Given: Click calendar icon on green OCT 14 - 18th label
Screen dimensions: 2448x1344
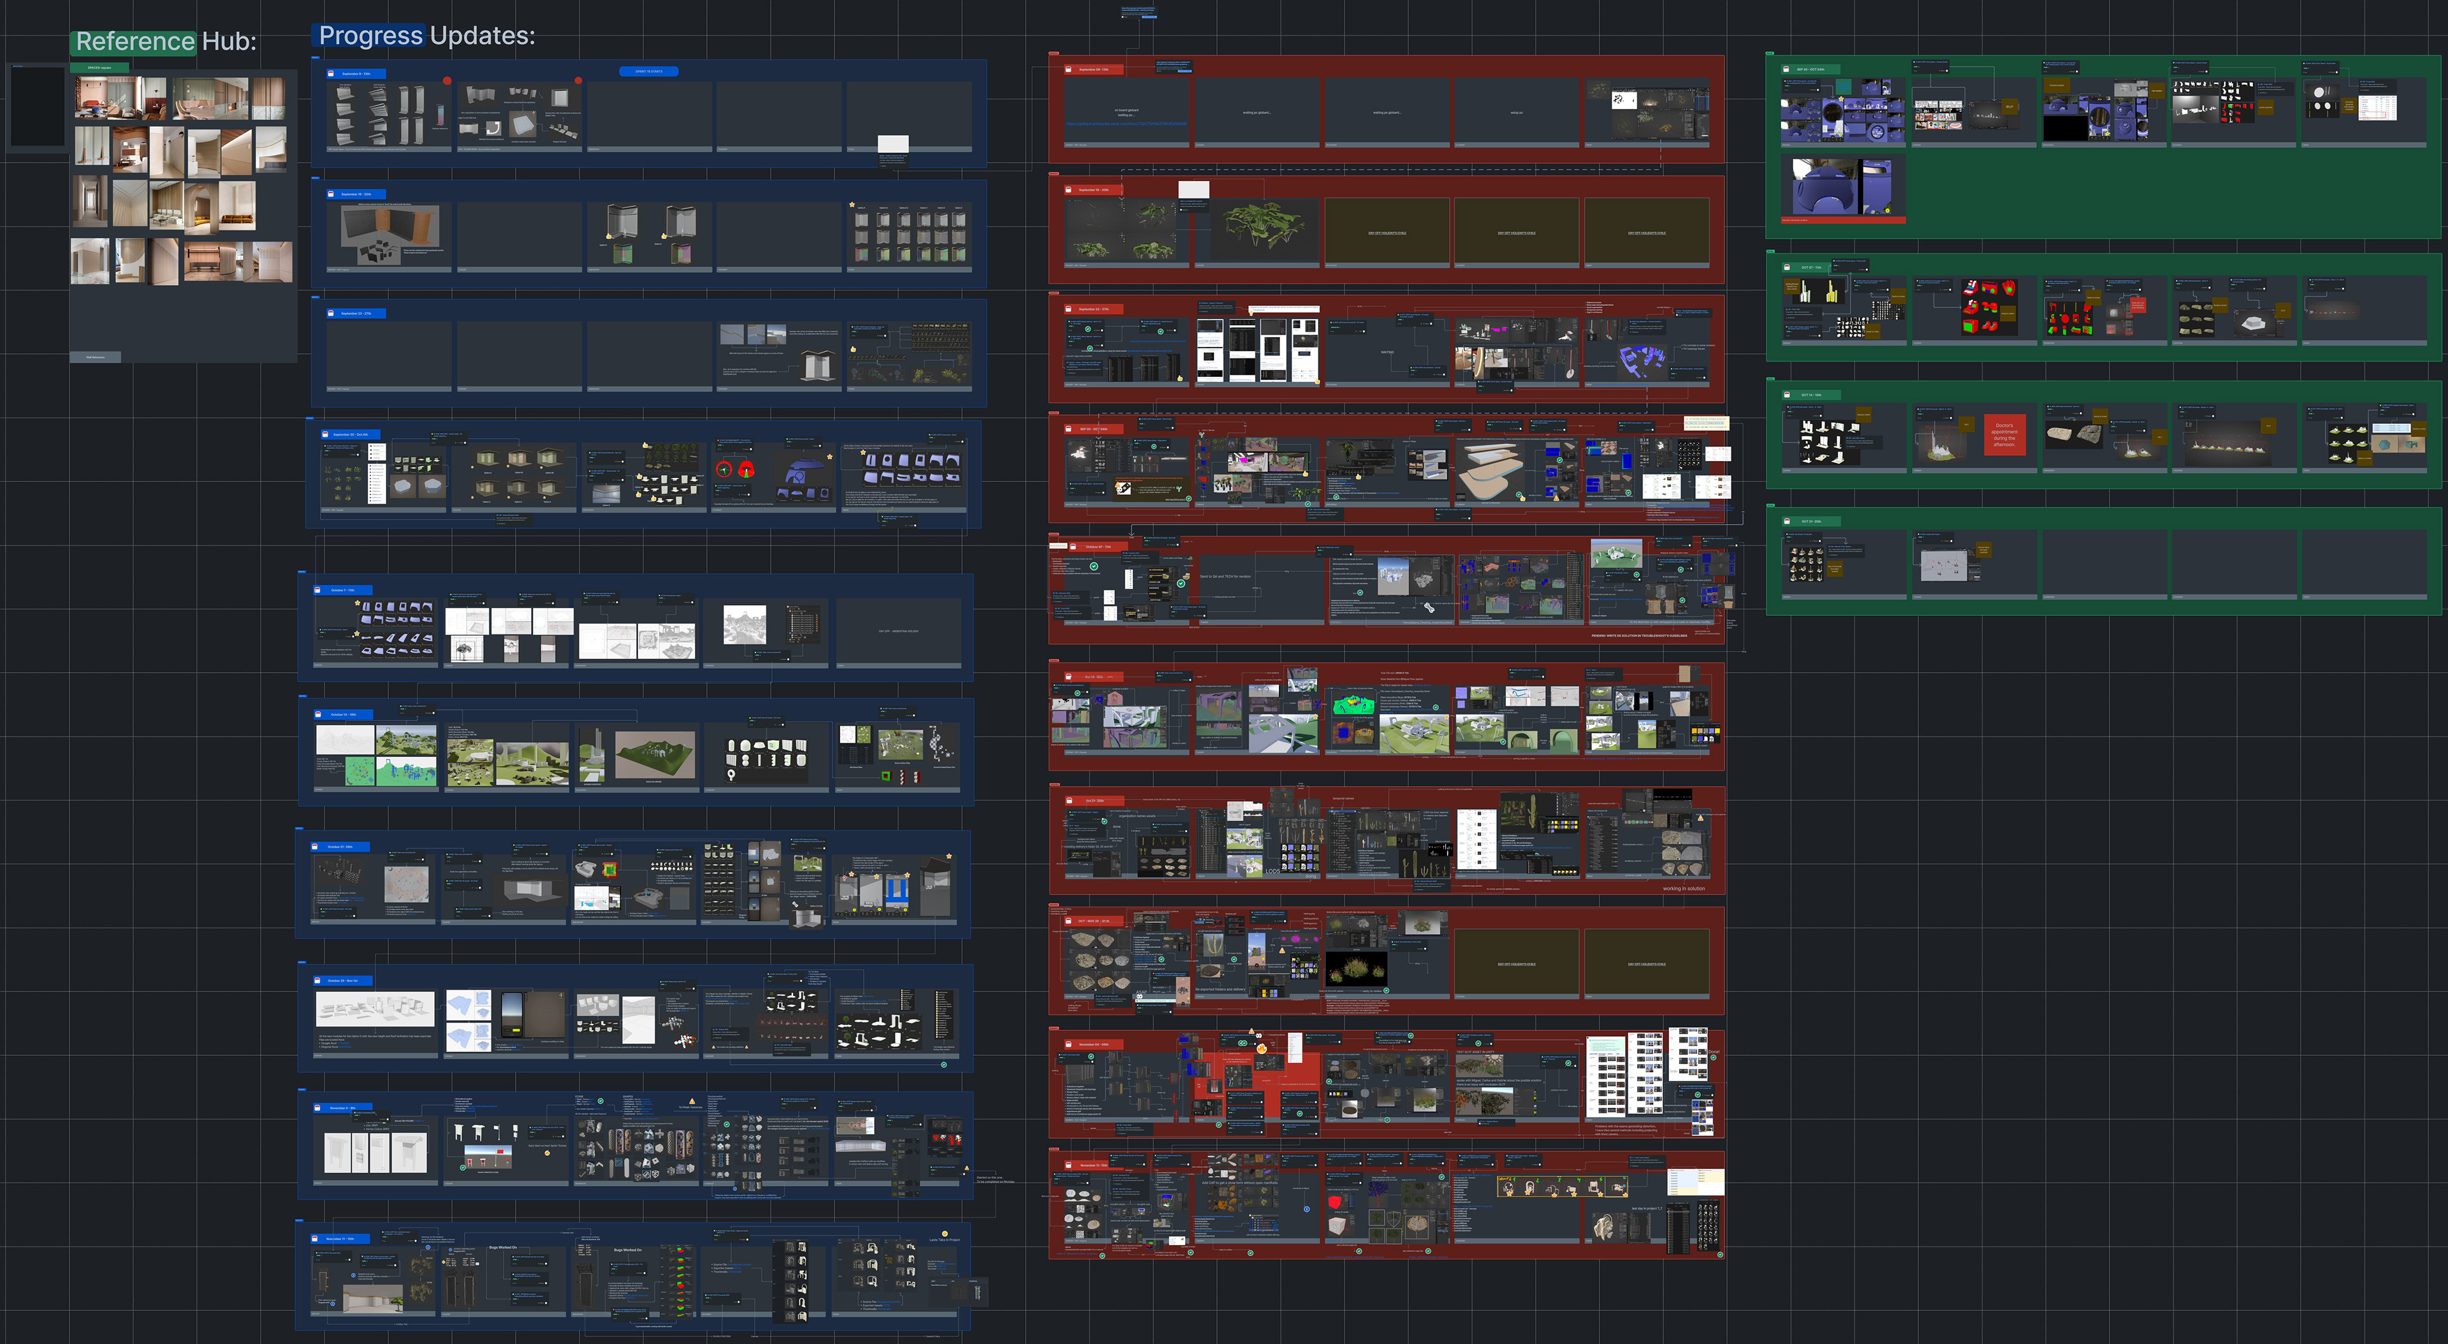Looking at the screenshot, I should 1786,395.
